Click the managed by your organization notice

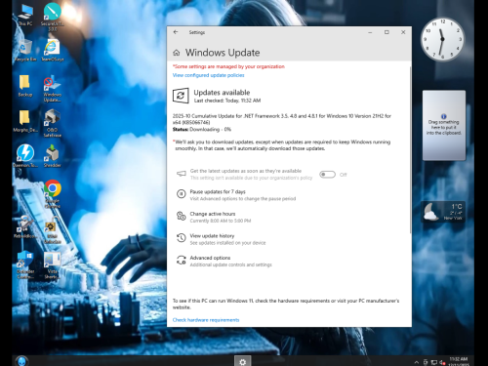coord(228,66)
